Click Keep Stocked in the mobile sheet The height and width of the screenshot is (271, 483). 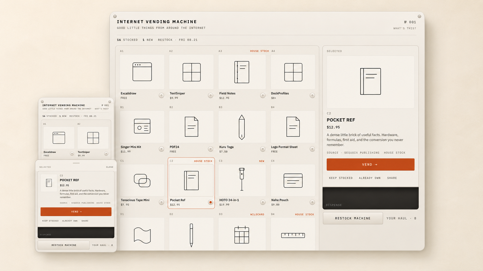tap(50, 221)
